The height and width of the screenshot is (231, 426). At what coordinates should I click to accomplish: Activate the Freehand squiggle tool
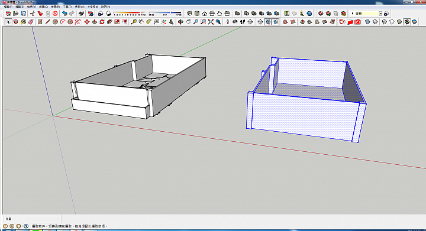point(78,22)
